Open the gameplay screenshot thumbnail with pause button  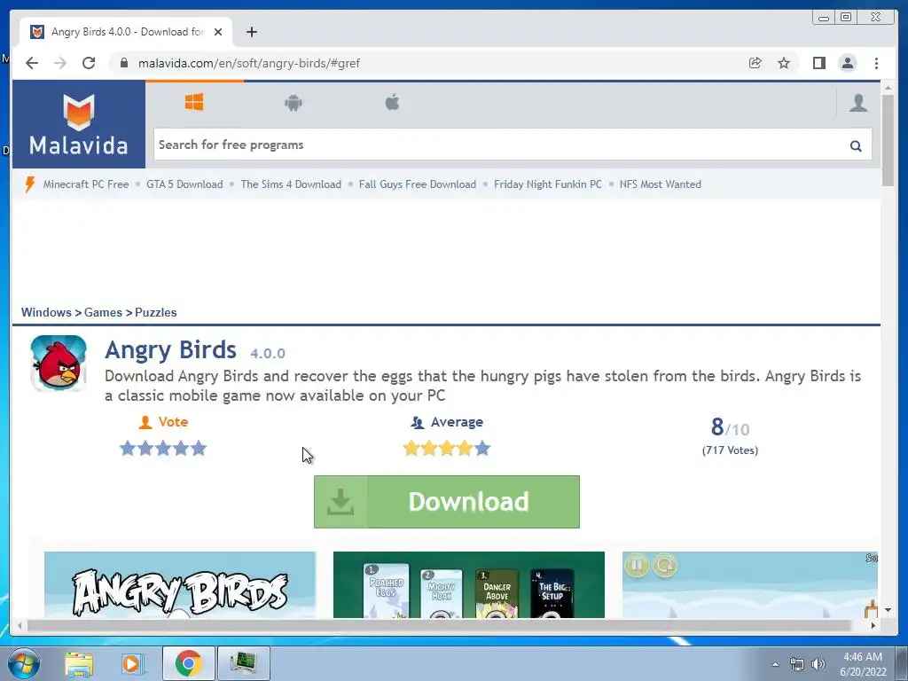tap(750, 584)
